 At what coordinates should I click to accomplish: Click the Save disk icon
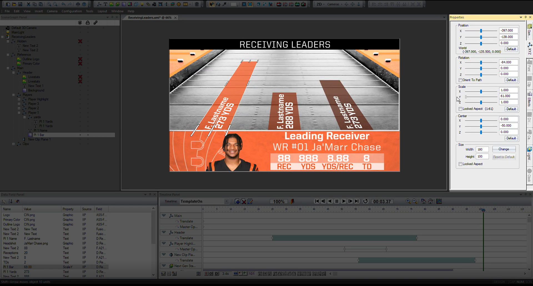point(20,4)
